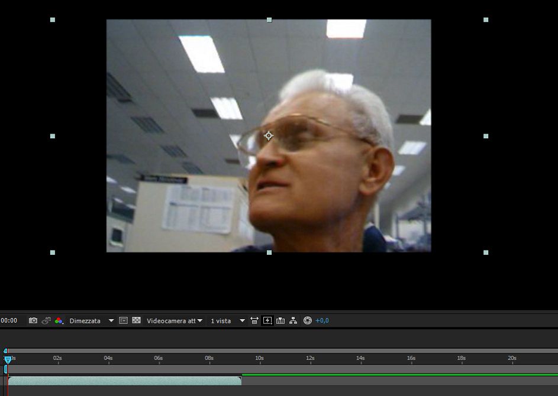Click the layer anchor point crosshair

269,136
